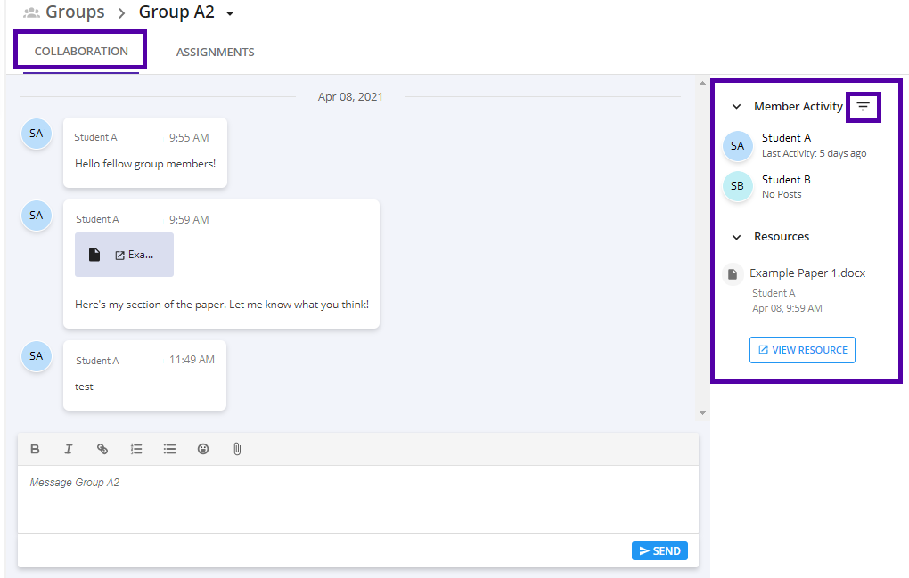Click the Member Activity heading
This screenshot has height=578, width=909.
[x=798, y=107]
